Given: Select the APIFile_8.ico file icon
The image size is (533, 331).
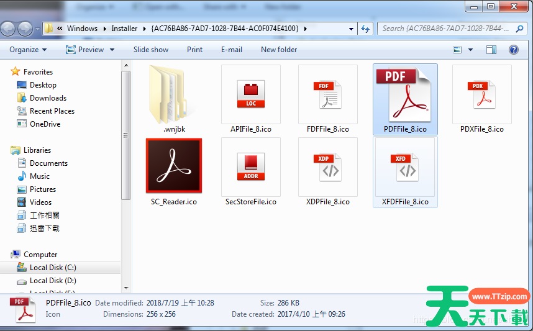Looking at the screenshot, I should coord(250,95).
